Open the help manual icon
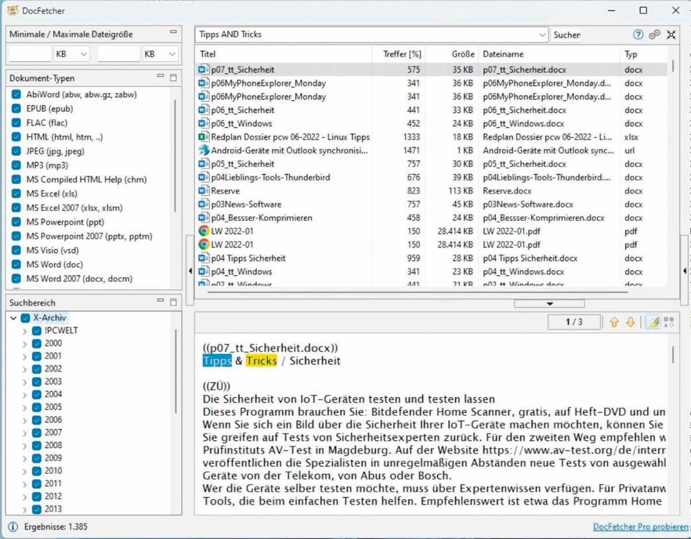Viewport: 691px width, 539px height. pyautogui.click(x=638, y=35)
